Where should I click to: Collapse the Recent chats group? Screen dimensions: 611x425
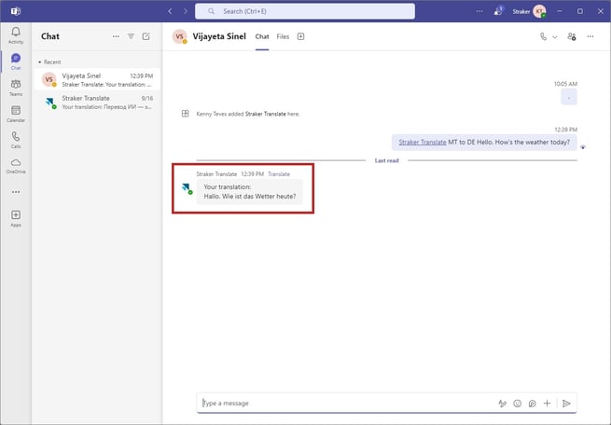(x=49, y=62)
